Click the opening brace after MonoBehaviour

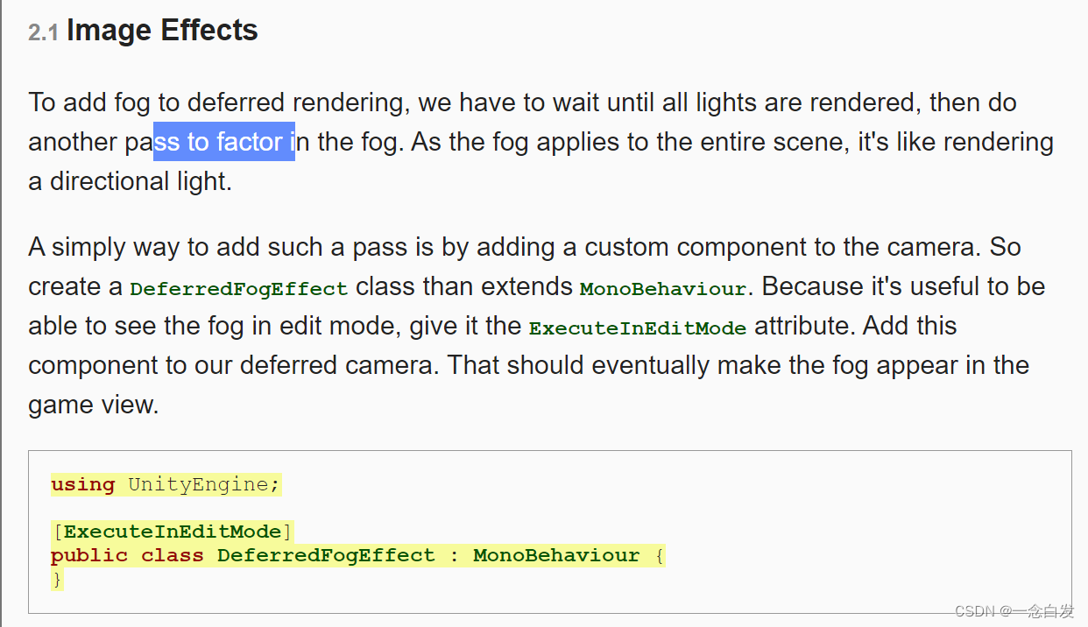659,555
